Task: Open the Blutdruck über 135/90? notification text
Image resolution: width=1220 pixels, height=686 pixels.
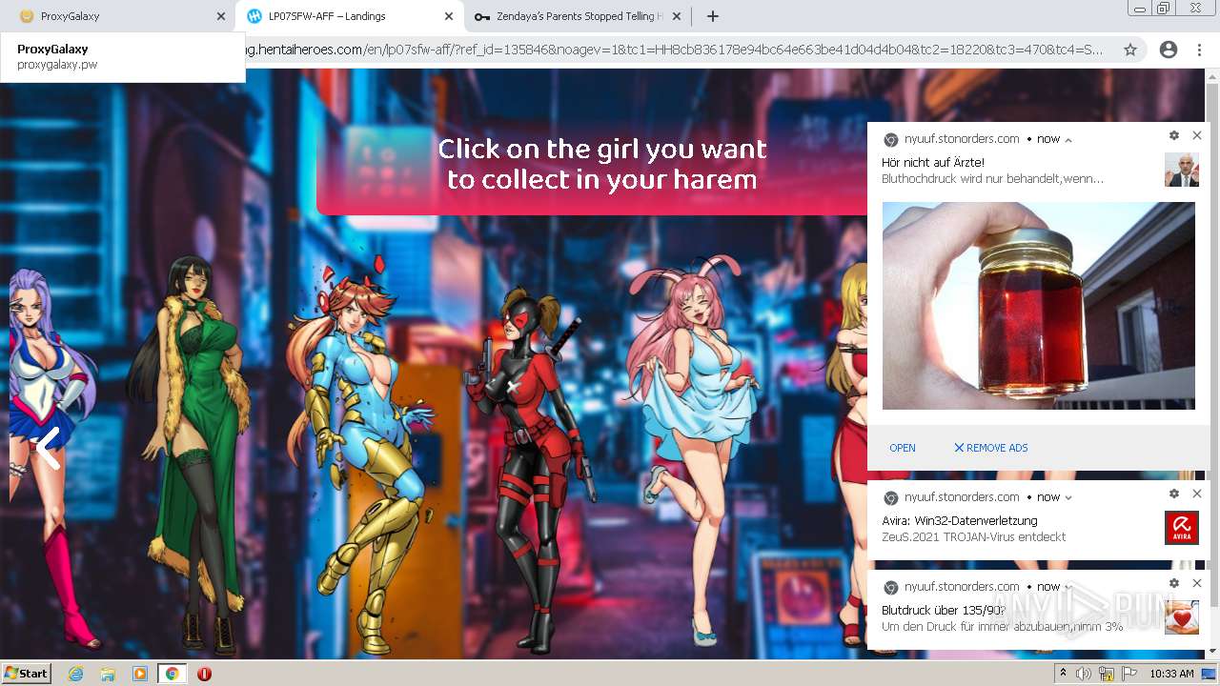Action: (944, 610)
